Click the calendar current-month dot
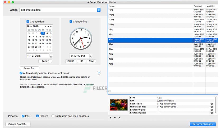 (48, 26)
